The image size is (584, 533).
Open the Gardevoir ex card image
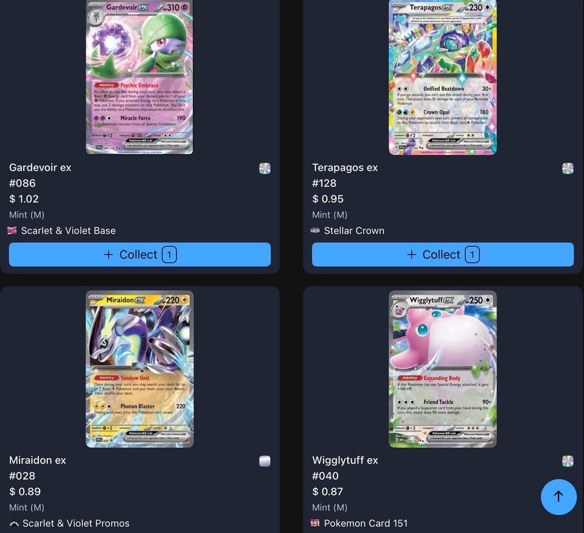(140, 77)
